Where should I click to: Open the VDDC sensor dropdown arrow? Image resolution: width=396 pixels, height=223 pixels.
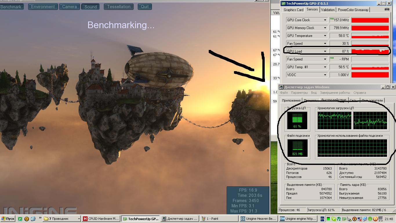[x=325, y=75]
